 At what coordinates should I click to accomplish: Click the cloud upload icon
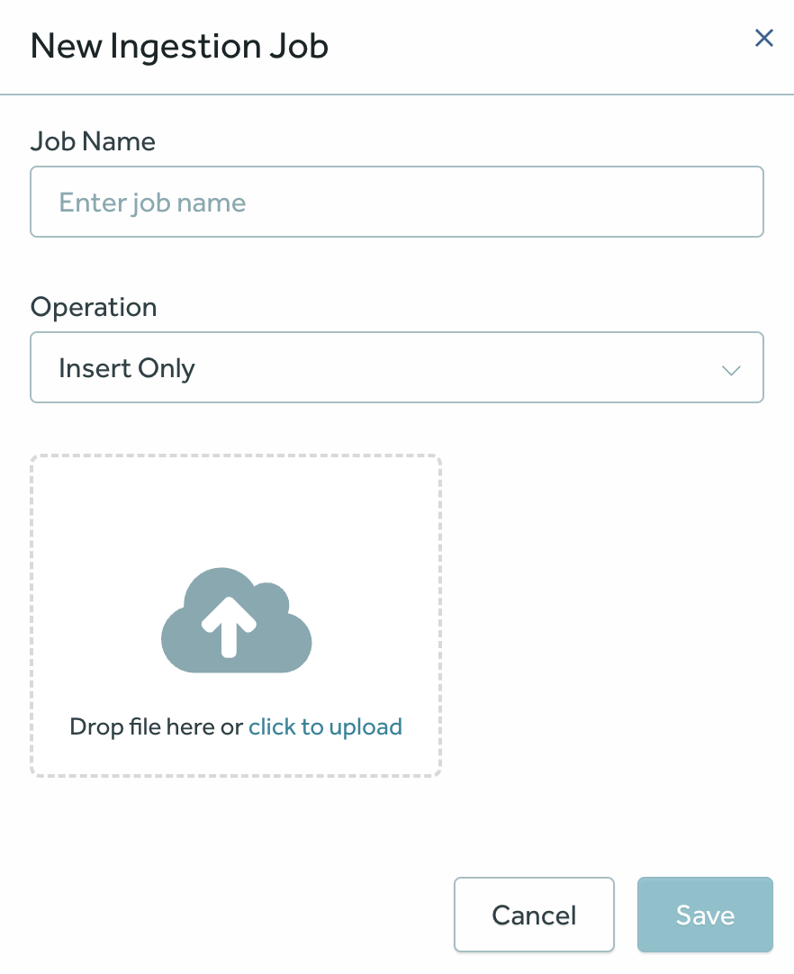[x=236, y=620]
